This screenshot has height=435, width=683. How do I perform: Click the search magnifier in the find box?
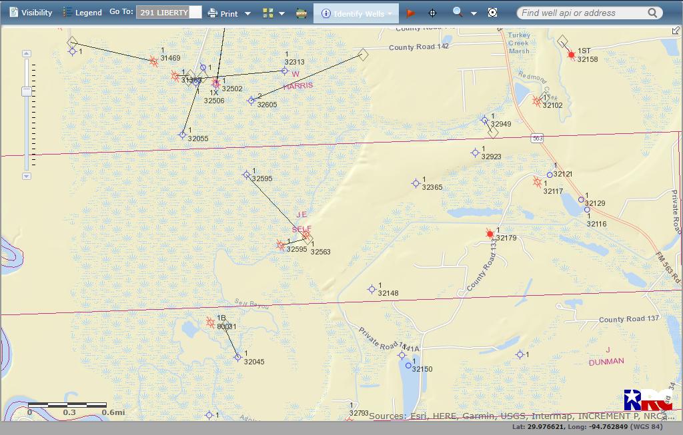point(652,13)
